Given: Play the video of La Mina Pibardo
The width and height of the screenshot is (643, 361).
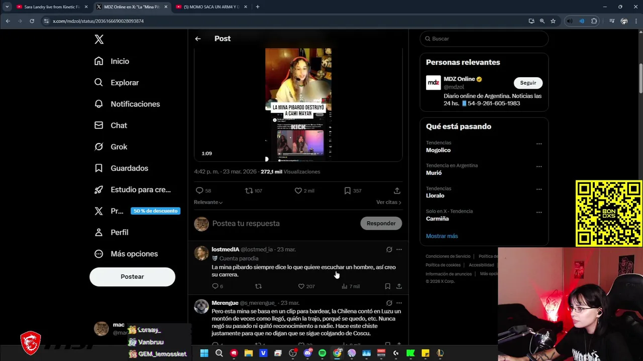Looking at the screenshot, I should (298, 105).
